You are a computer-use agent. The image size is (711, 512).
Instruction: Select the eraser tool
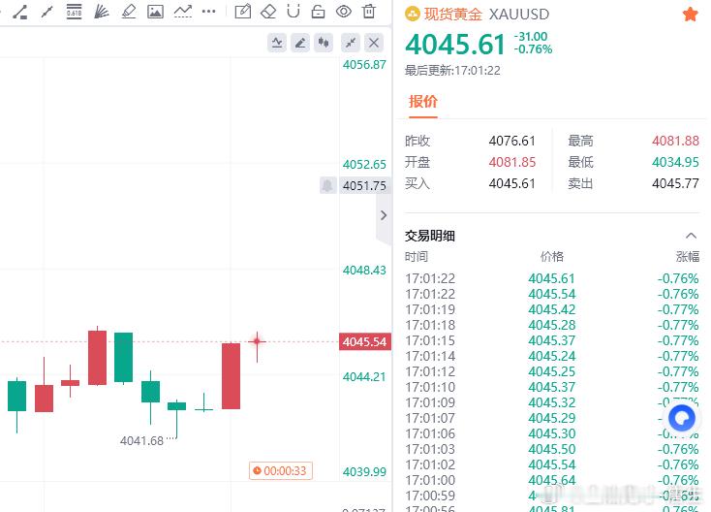pyautogui.click(x=268, y=12)
